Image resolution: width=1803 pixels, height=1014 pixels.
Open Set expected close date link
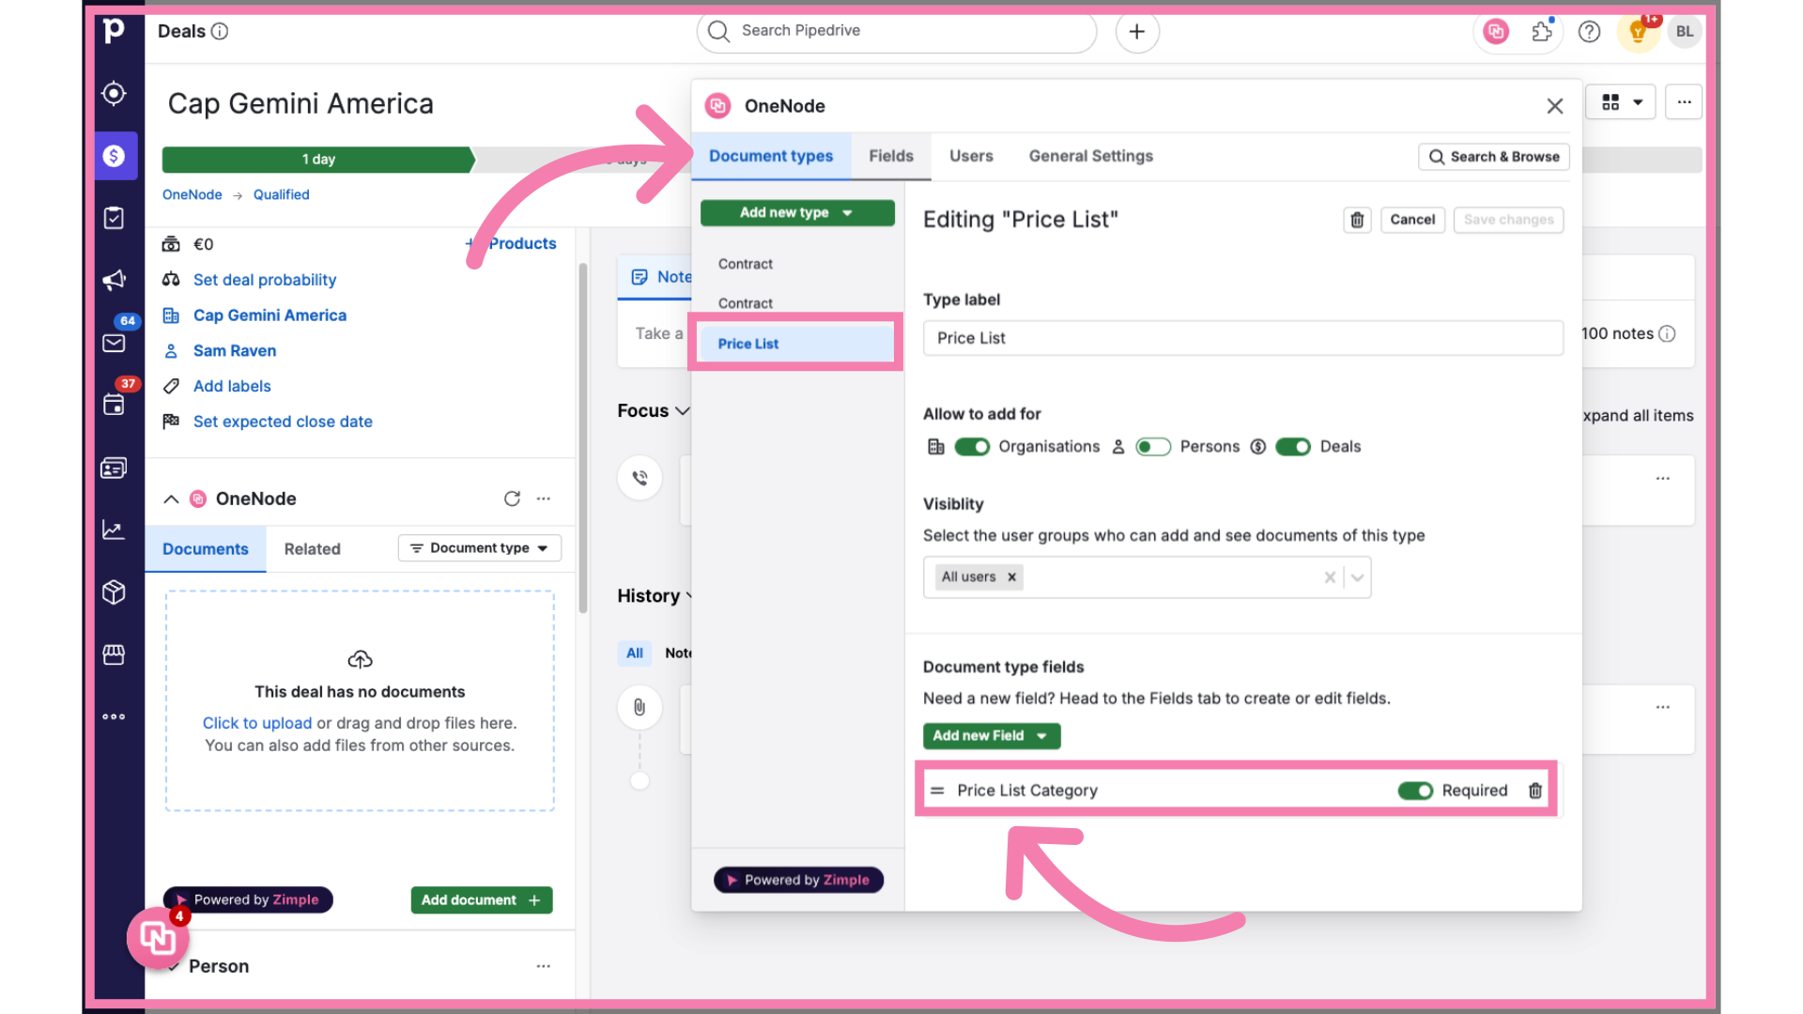[x=283, y=422]
